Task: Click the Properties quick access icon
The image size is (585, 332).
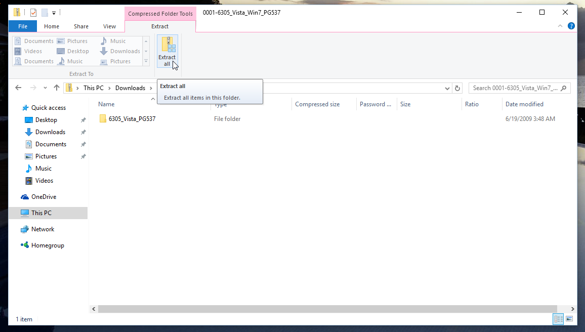Action: click(x=33, y=12)
